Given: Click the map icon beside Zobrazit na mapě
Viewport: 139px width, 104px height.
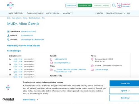Looking at the screenshot, I should (92, 70).
